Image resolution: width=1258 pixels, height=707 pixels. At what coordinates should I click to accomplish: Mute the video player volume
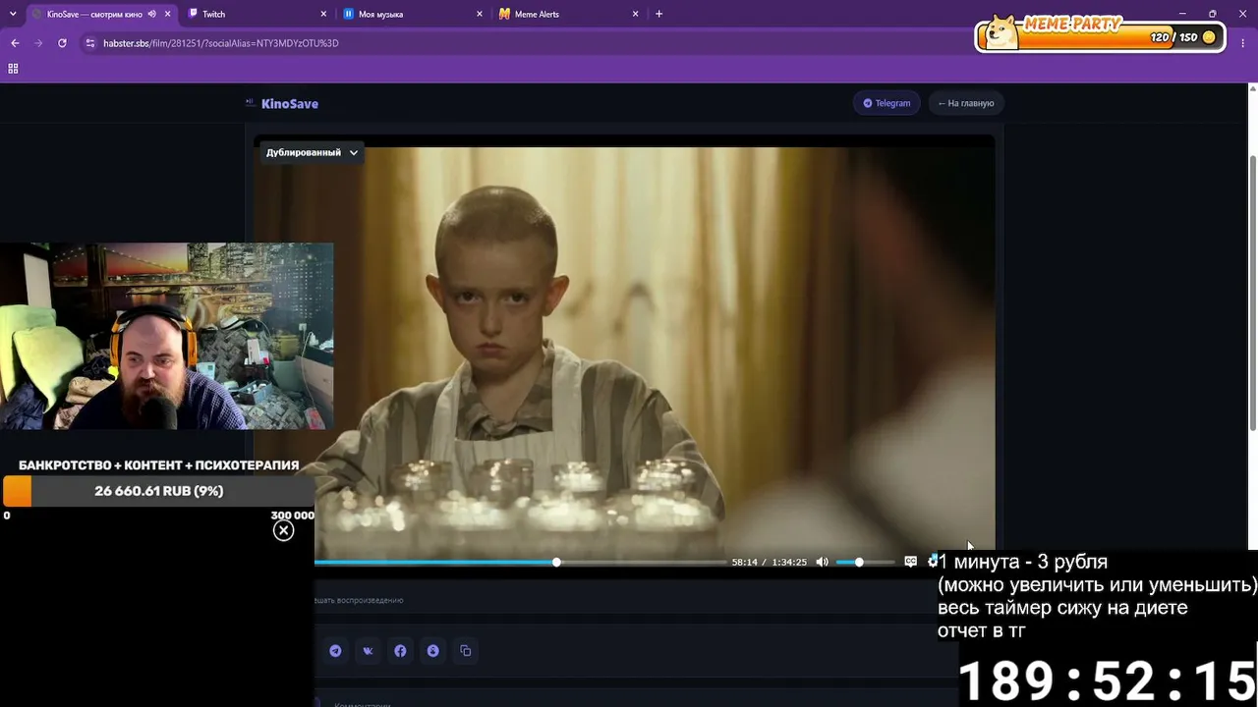[x=823, y=562]
